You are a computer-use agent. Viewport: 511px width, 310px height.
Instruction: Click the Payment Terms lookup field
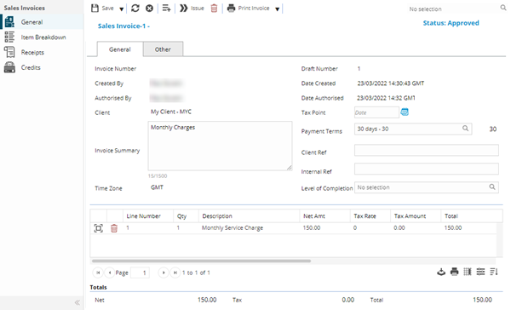click(412, 129)
